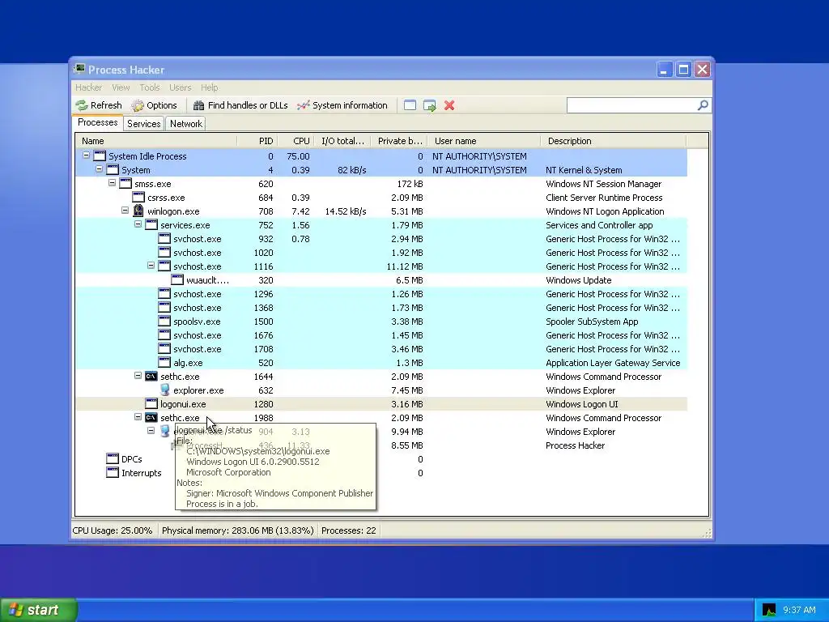Select the svchost.exe PID 1296 row

point(381,293)
